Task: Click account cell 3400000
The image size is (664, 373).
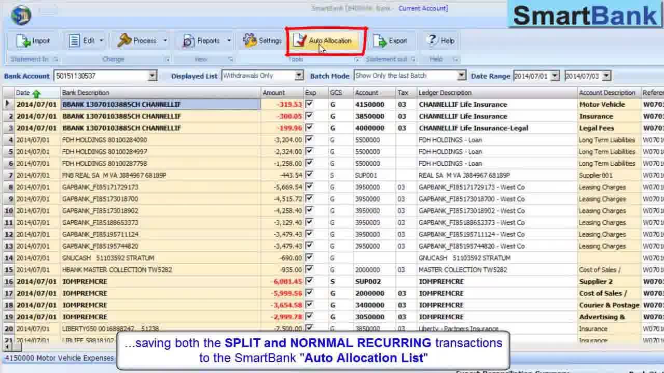Action: 375,305
